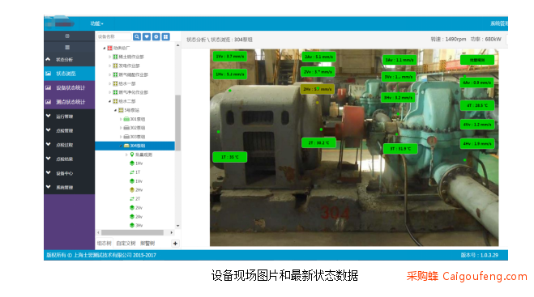Collapse the 304泵组 tree node
The height and width of the screenshot is (297, 534).
pyautogui.click(x=121, y=146)
